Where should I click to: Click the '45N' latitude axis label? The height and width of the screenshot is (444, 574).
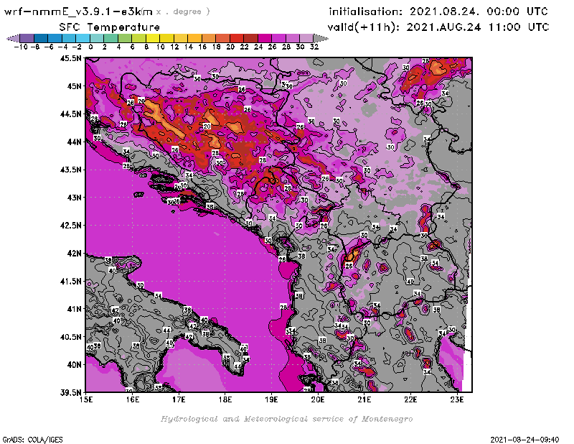[75, 86]
